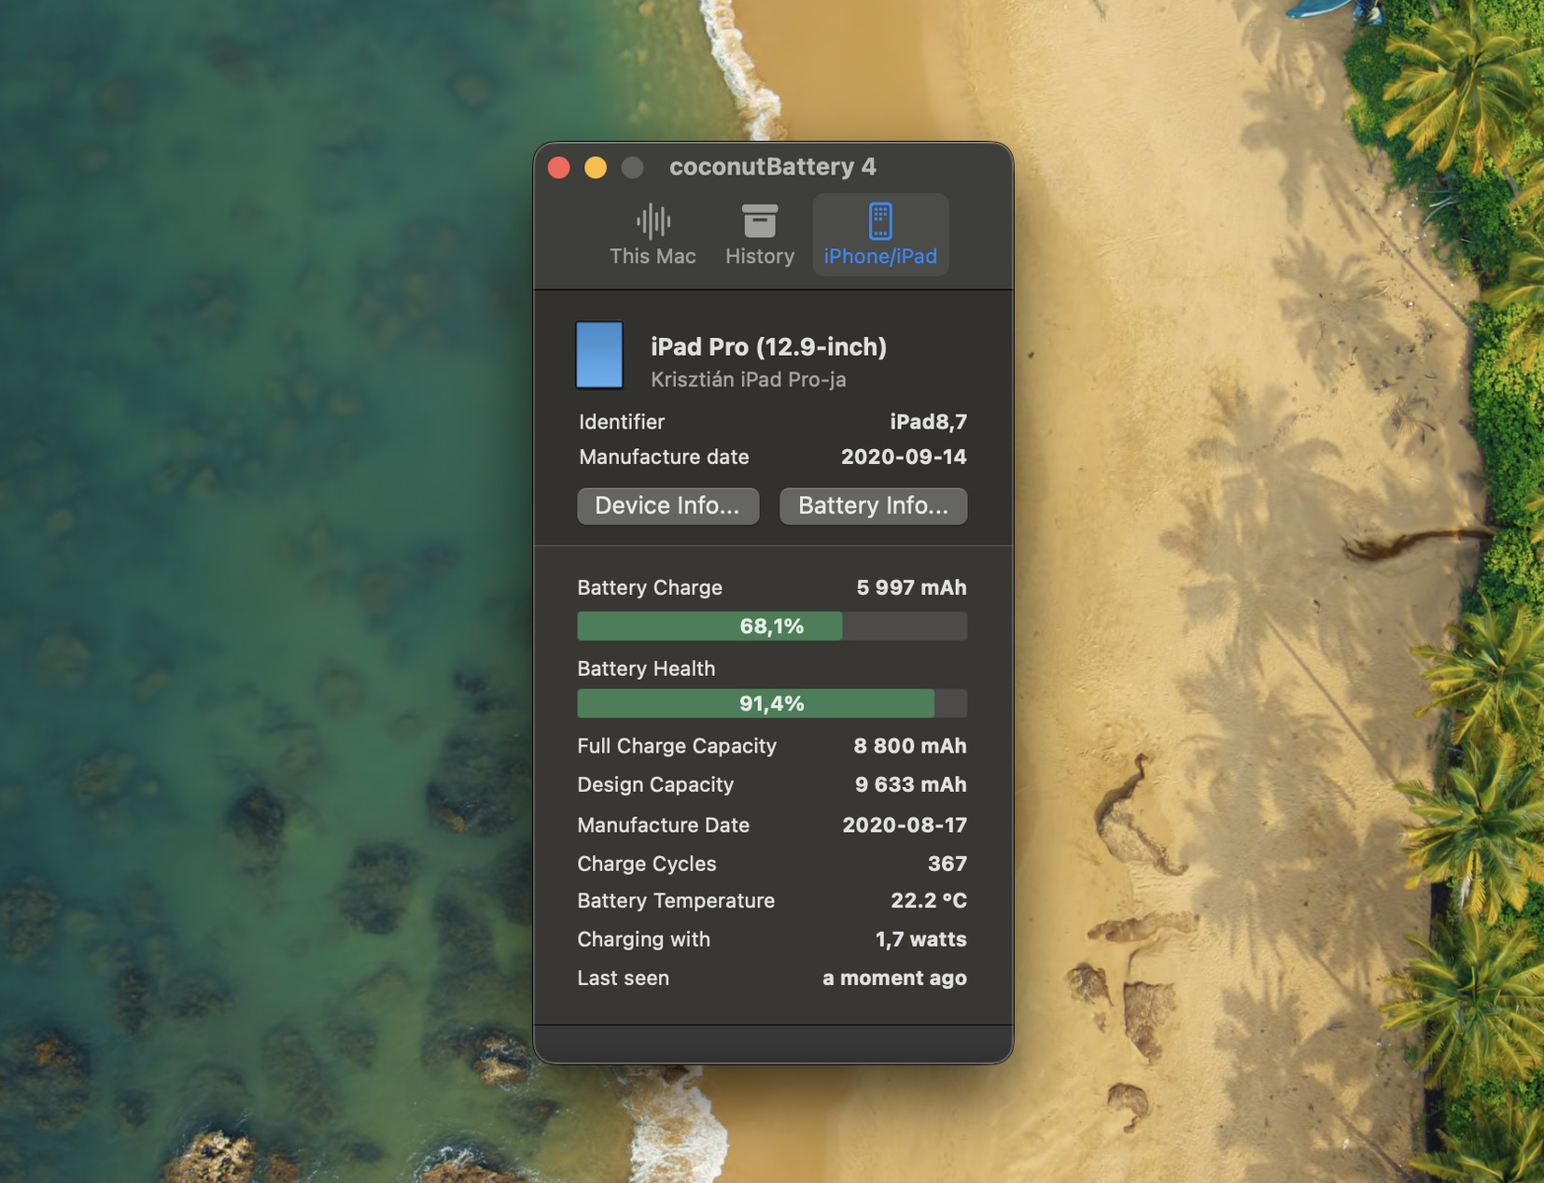
Task: Click the Battery Temperature label
Action: [x=676, y=901]
